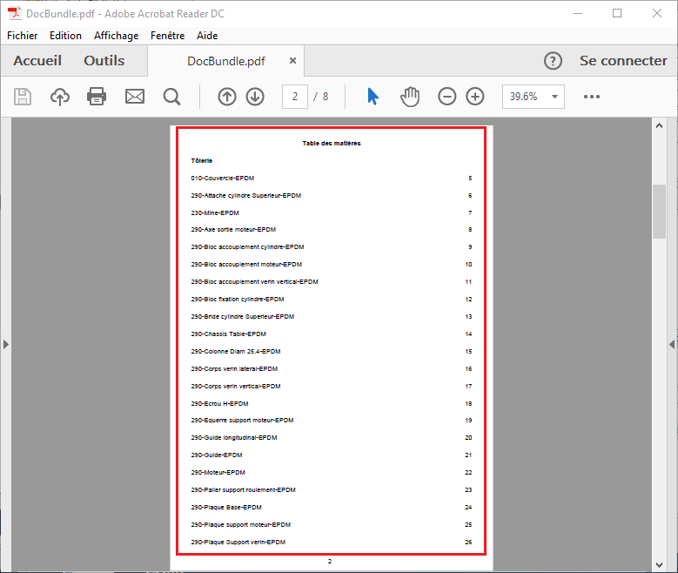This screenshot has width=678, height=573.
Task: Send file by email envelope icon
Action: tap(135, 97)
